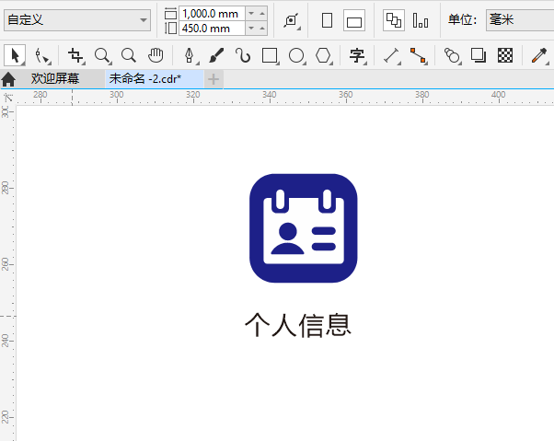Add new document with plus tab

coord(214,79)
